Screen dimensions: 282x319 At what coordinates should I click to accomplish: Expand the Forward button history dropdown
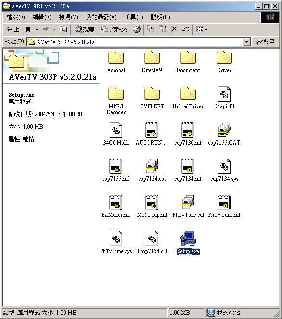[54, 30]
